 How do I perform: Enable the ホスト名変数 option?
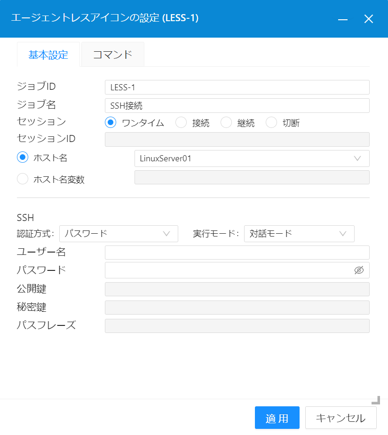(x=23, y=179)
